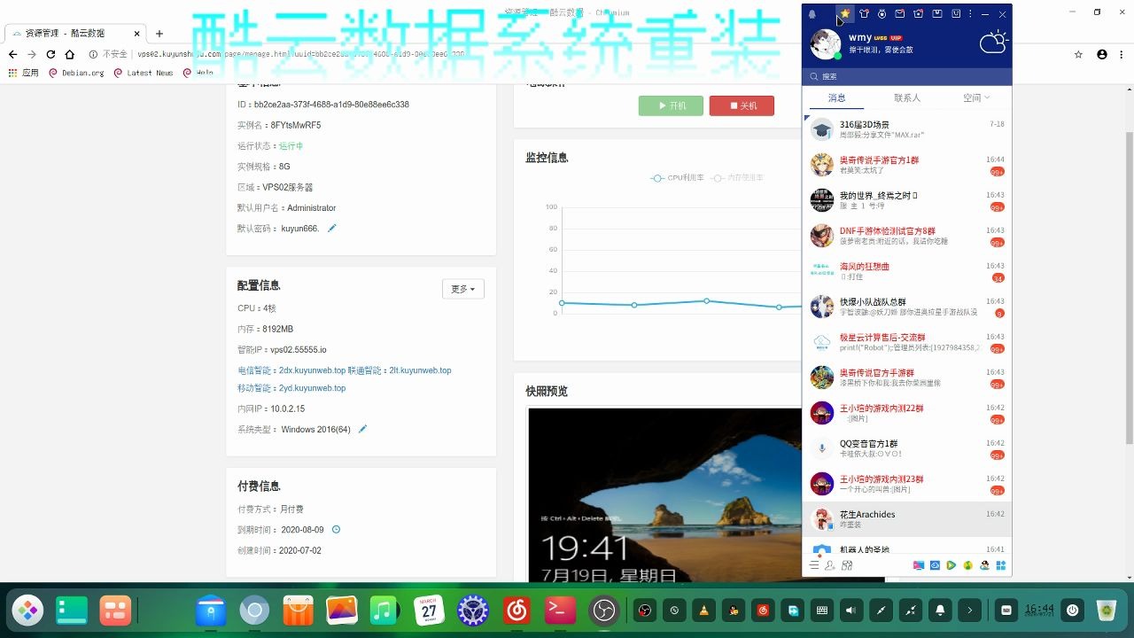The width and height of the screenshot is (1134, 638).
Task: Expand the 空间 dropdown tab in QQ
Action: click(x=976, y=97)
